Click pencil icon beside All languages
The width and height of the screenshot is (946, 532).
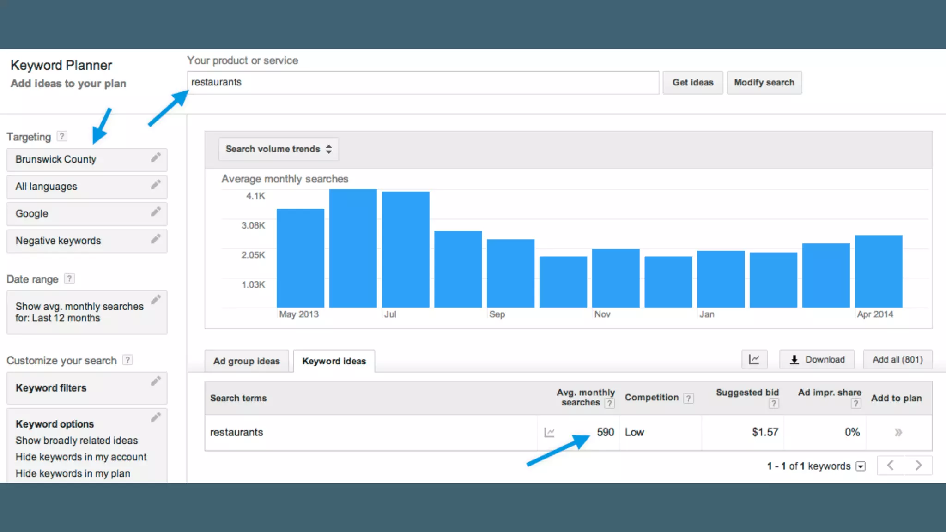(x=156, y=185)
